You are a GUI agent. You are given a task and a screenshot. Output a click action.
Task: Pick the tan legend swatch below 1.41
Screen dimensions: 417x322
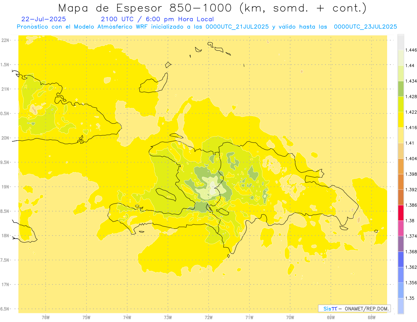click(401, 151)
